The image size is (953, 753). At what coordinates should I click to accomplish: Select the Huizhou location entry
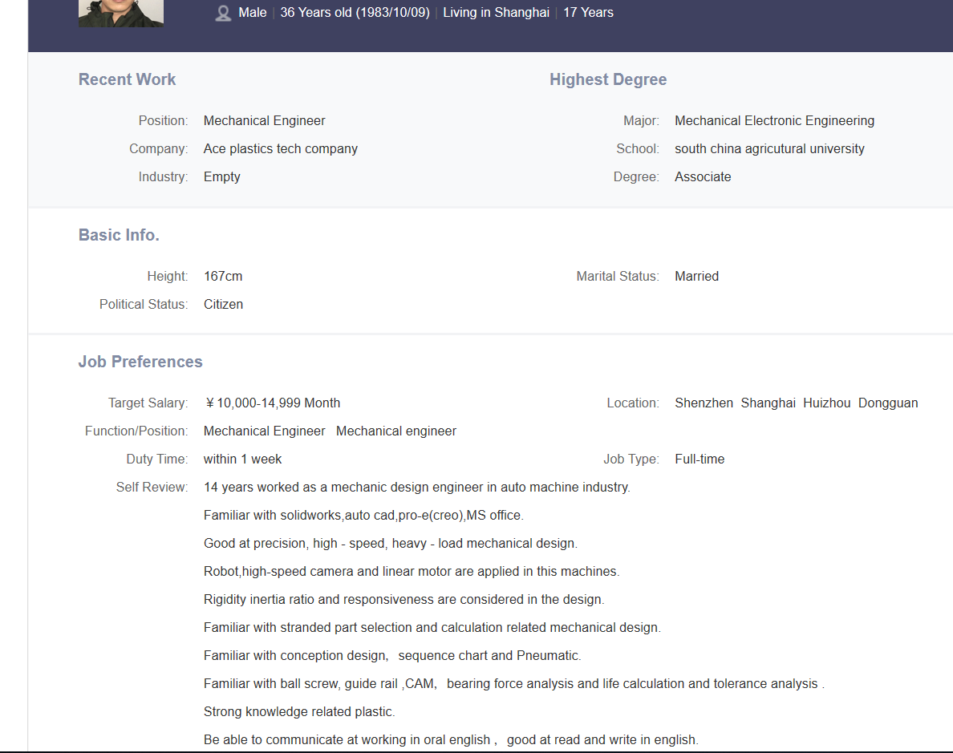point(826,403)
